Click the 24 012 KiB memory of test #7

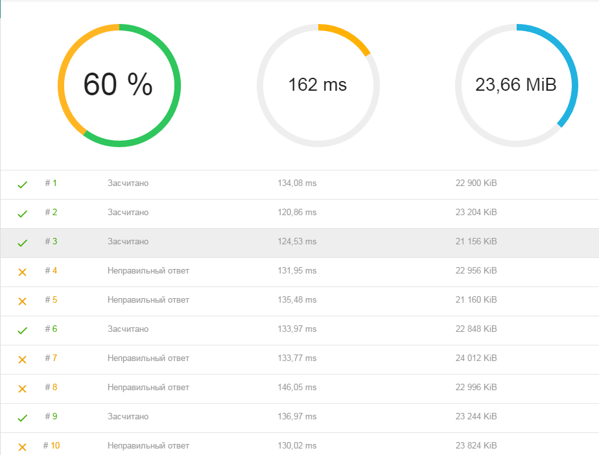coord(476,358)
